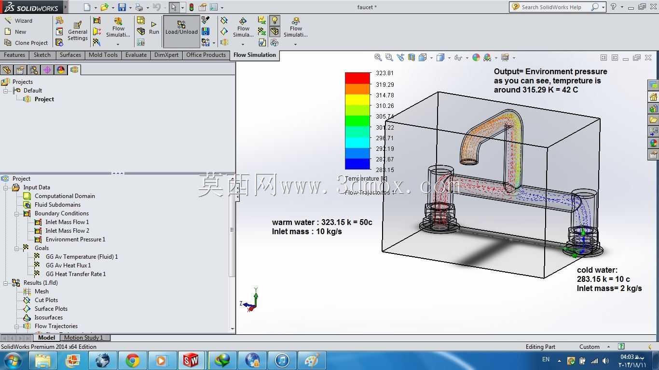659x370 pixels.
Task: Click the Print icon
Action: point(139,7)
